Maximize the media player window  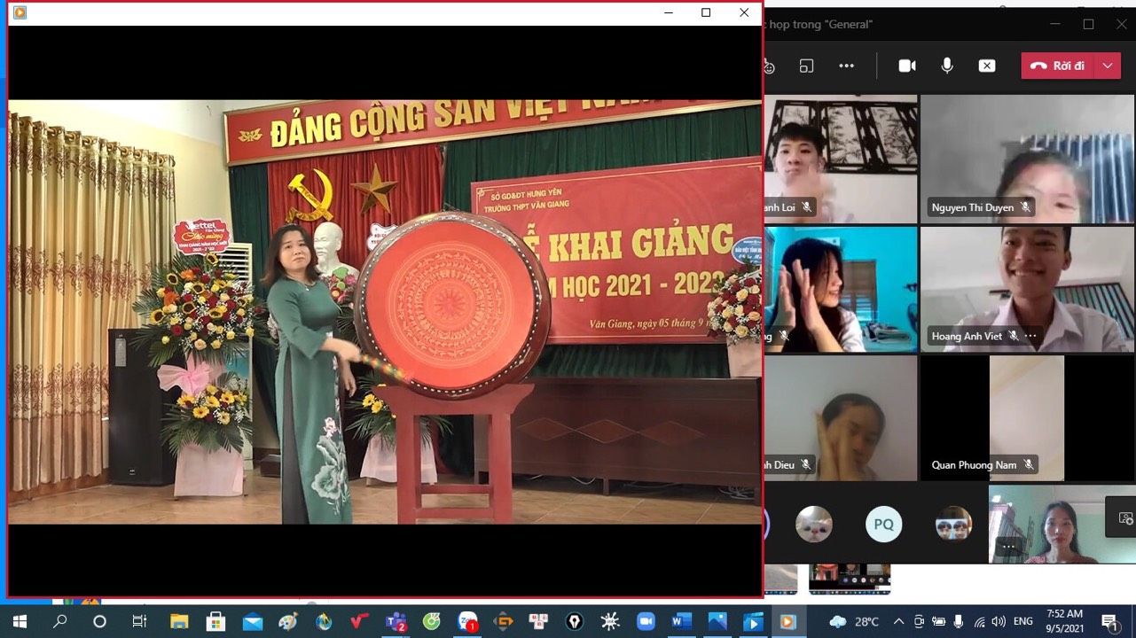pyautogui.click(x=706, y=12)
